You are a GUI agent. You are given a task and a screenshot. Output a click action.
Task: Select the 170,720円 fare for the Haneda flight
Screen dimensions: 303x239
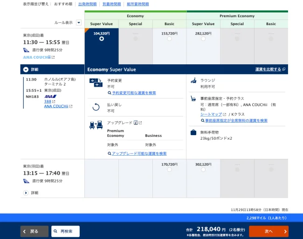pos(169,170)
